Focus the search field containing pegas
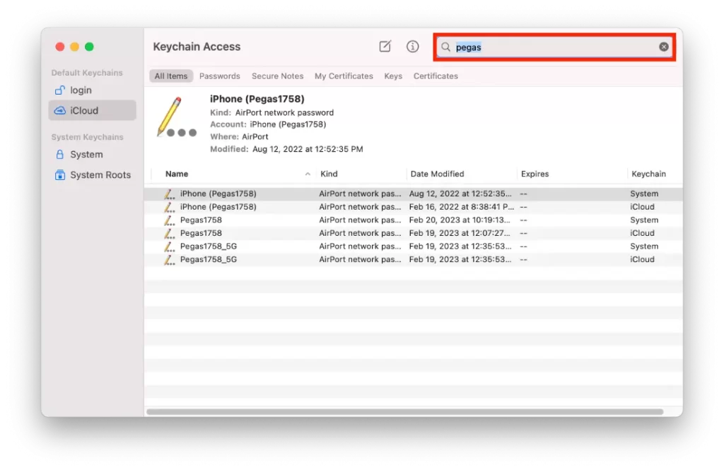Viewport: 724px width, 471px height. [554, 47]
